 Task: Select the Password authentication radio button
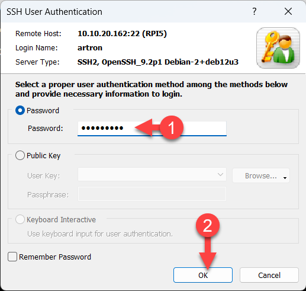[x=20, y=110]
